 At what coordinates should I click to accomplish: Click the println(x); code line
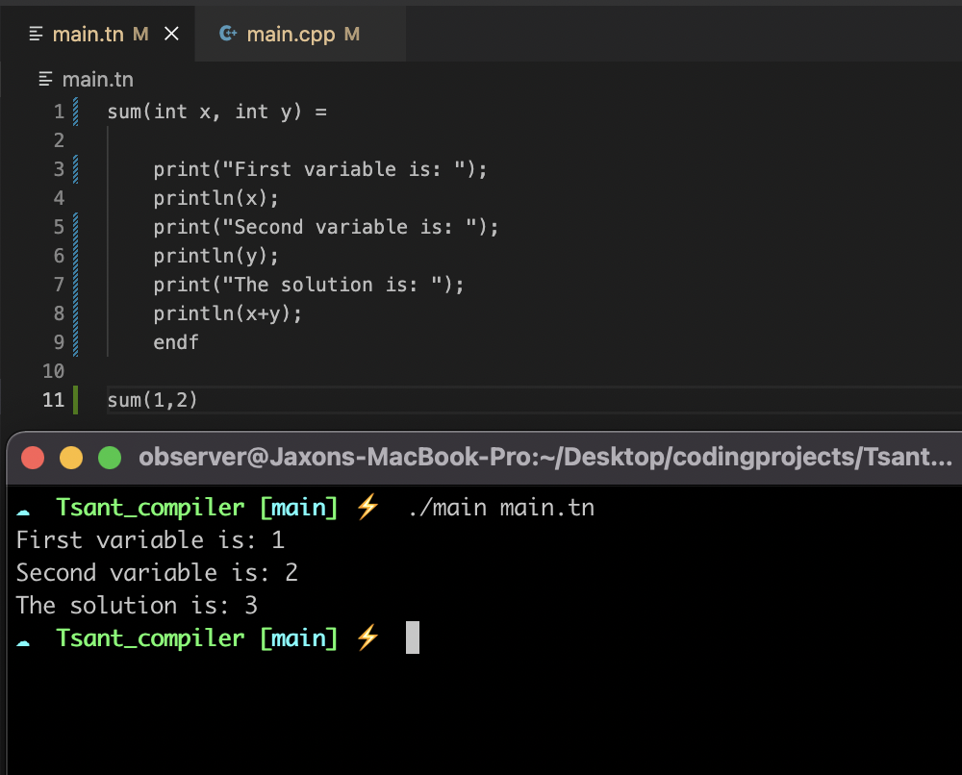pos(215,198)
